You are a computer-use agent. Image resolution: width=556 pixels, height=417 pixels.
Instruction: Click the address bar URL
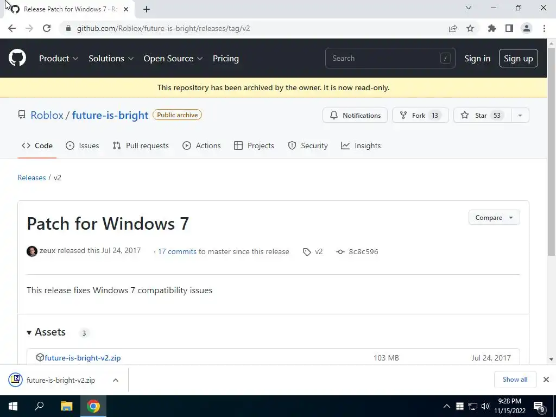[x=163, y=28]
